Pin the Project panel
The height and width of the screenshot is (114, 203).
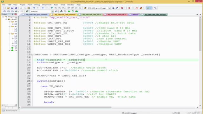click(13, 14)
